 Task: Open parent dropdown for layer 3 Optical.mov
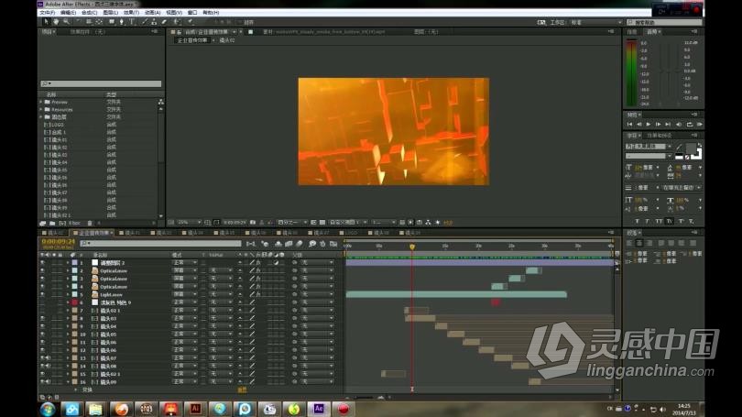click(317, 279)
